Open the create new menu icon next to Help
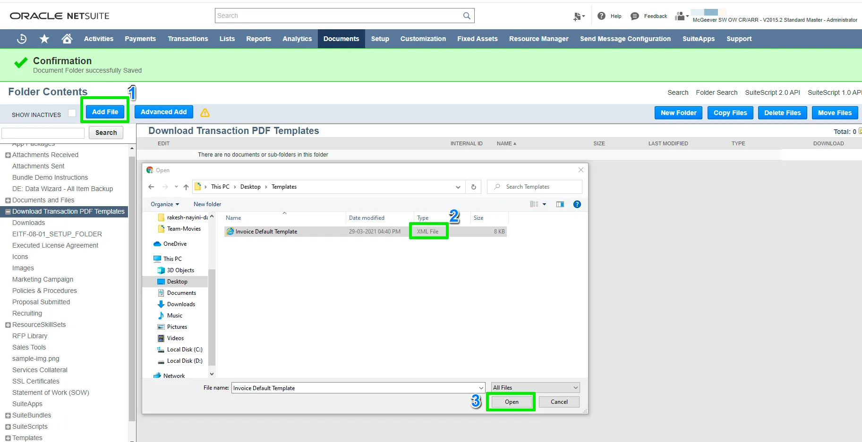This screenshot has height=442, width=862. click(579, 17)
